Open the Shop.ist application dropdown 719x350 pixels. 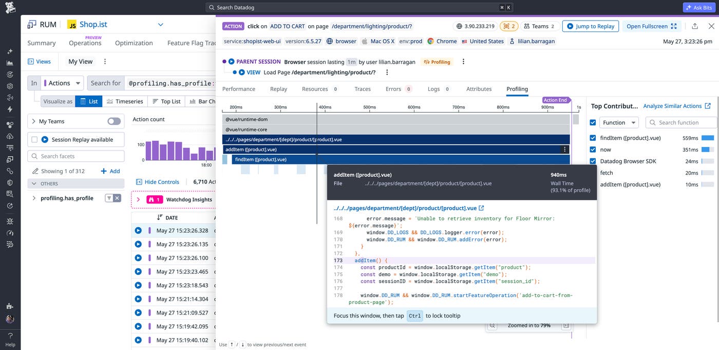pos(160,25)
